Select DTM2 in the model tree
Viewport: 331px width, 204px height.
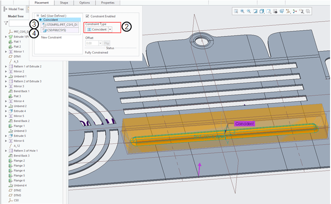(17, 190)
